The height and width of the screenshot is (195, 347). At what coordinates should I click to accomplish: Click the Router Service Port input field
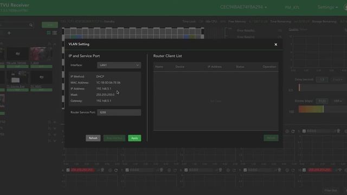(x=119, y=112)
